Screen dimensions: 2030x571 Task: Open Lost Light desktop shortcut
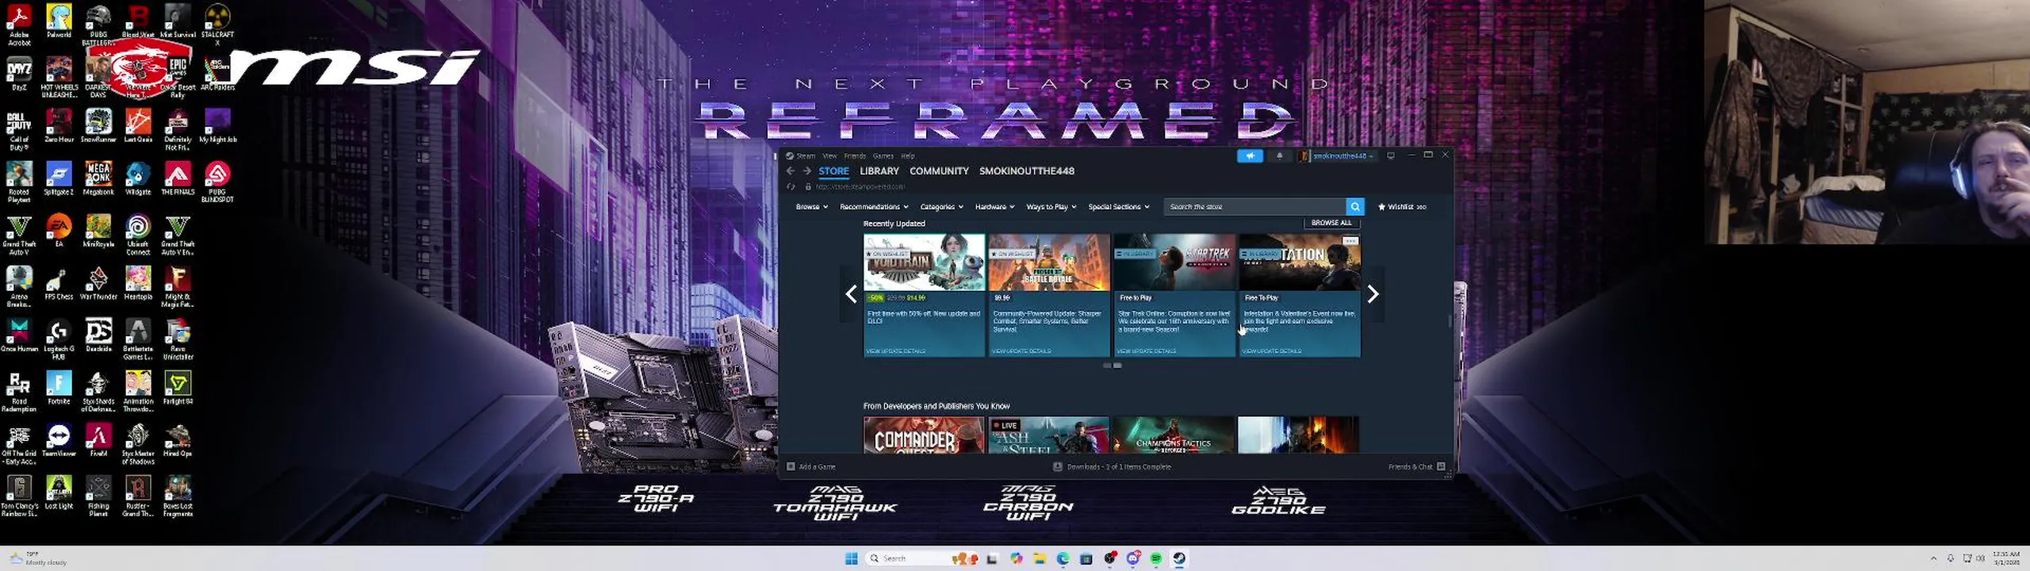pos(59,492)
